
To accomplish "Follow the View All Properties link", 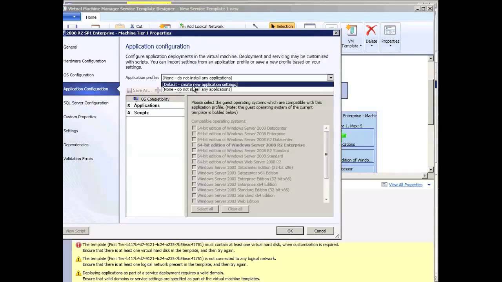I will (x=406, y=184).
